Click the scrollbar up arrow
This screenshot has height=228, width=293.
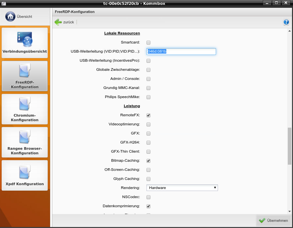click(289, 31)
